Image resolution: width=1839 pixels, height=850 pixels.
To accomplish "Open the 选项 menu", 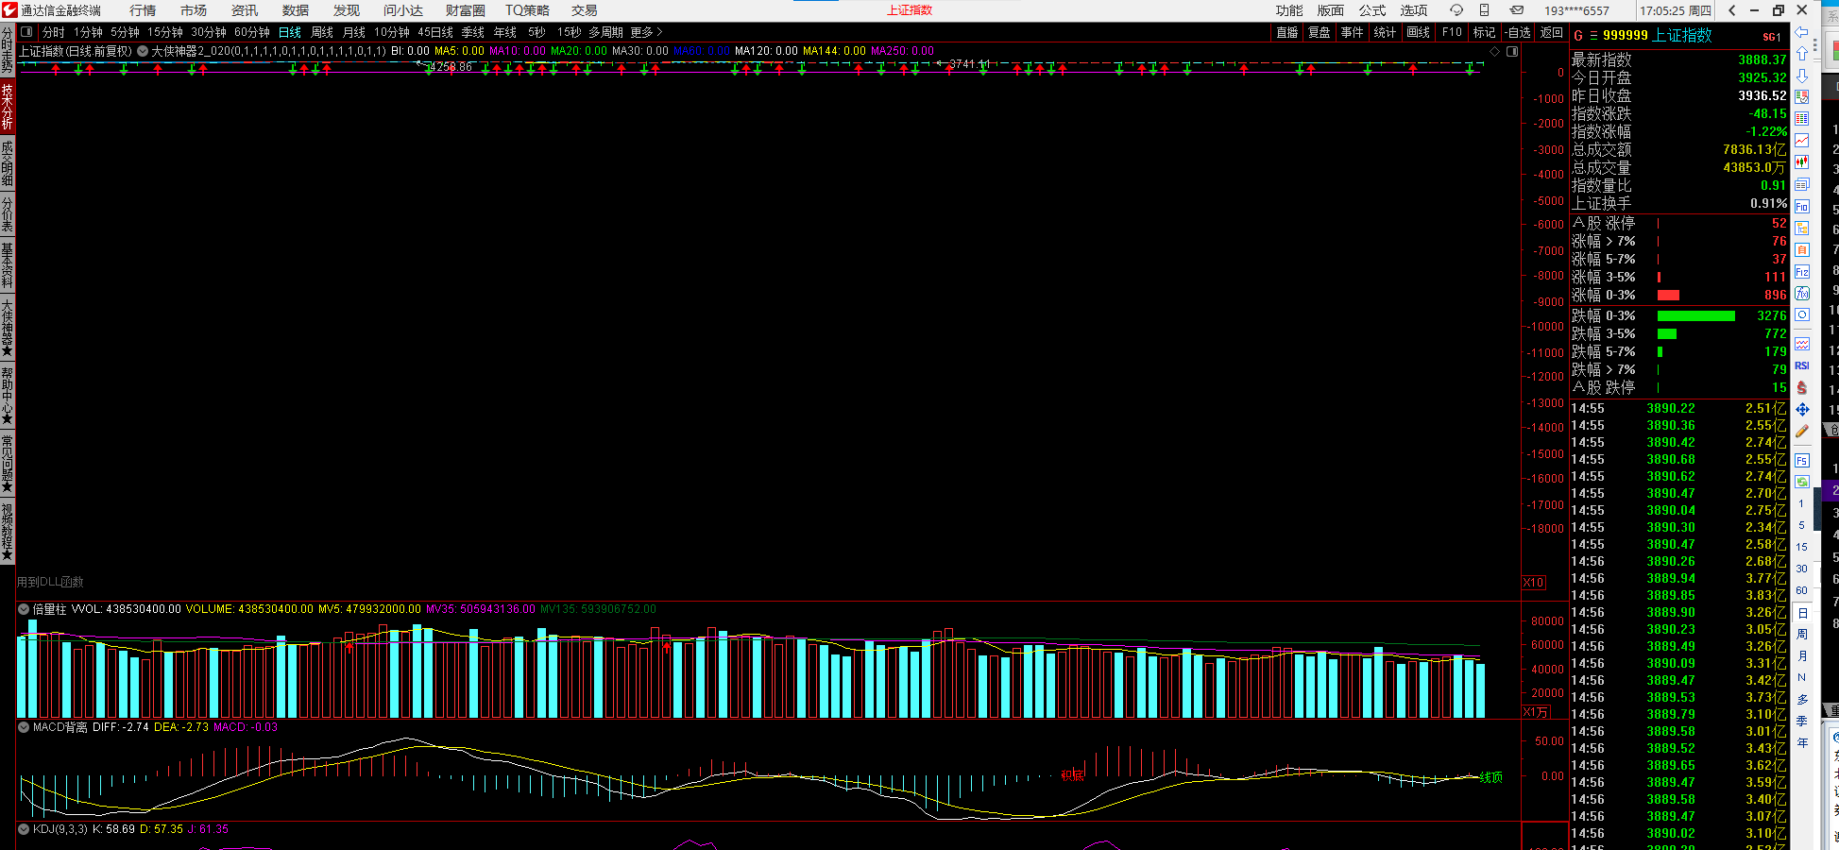I will click(x=1414, y=10).
